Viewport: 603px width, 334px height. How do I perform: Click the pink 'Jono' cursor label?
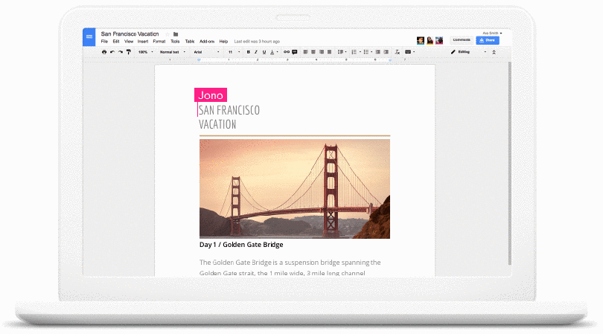point(211,95)
